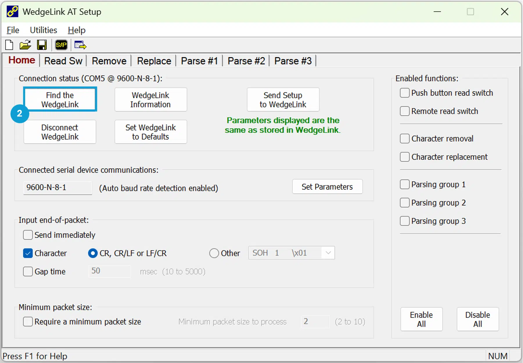Enable Remote read switch checkbox
This screenshot has width=523, height=363.
click(405, 111)
